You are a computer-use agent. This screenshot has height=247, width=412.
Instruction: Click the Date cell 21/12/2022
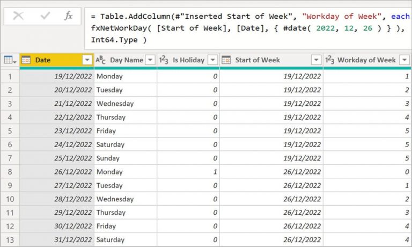tap(57, 104)
